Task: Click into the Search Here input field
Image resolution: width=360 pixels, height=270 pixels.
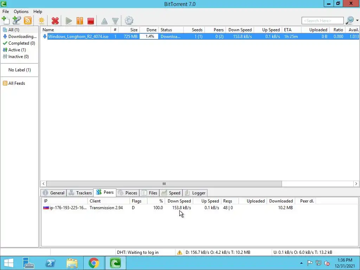Action: coord(323,21)
